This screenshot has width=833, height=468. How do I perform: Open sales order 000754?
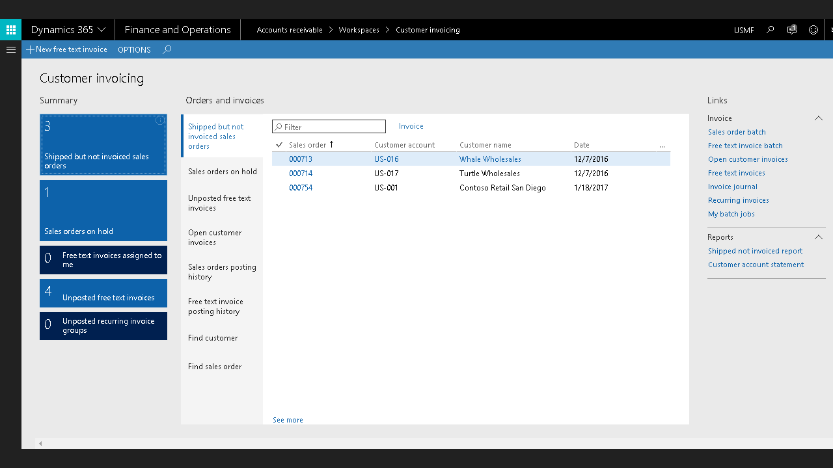click(x=301, y=188)
